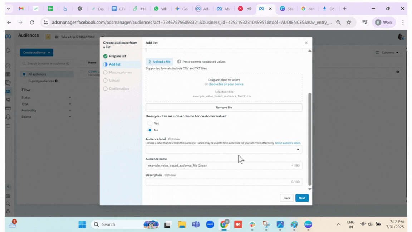Bookmark this page with the star icon
Viewport: 412px width, 232px height.
tap(349, 22)
